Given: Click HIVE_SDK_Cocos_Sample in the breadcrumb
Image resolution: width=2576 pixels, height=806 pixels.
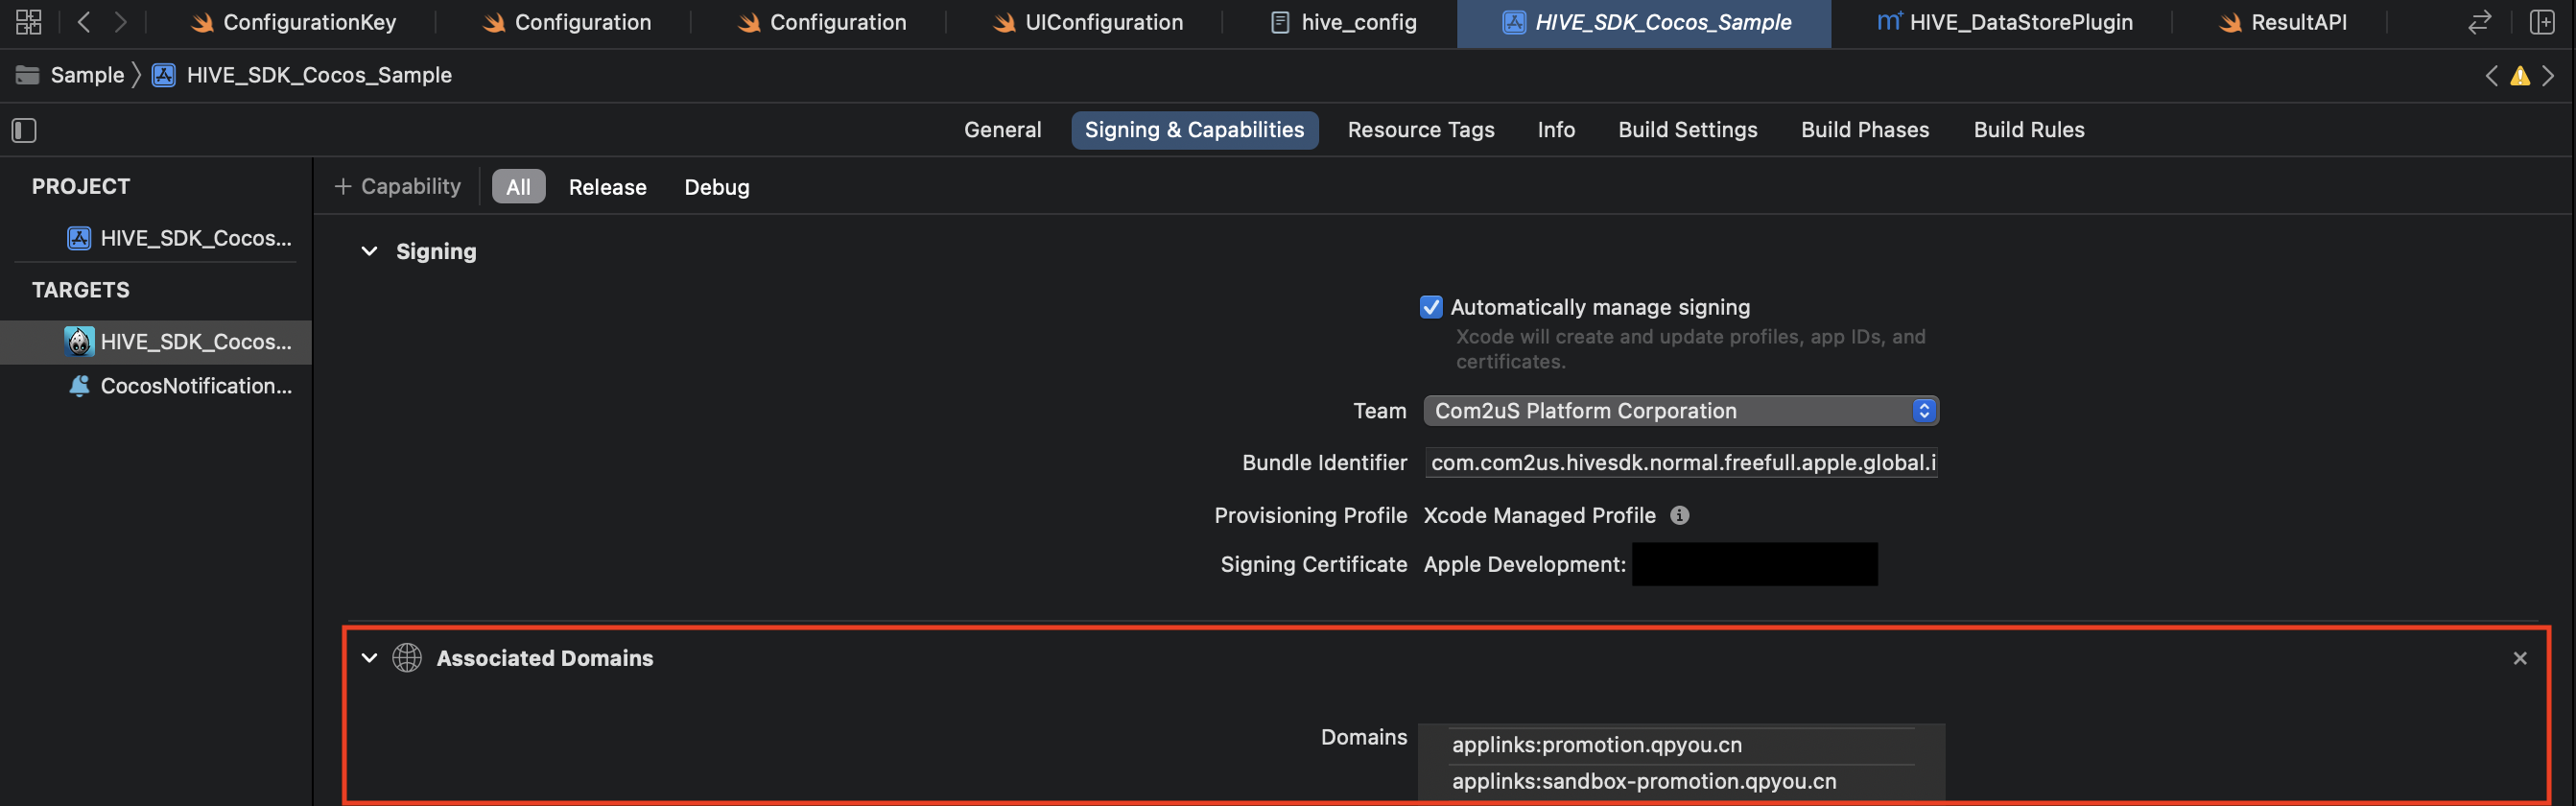Looking at the screenshot, I should click(x=319, y=75).
